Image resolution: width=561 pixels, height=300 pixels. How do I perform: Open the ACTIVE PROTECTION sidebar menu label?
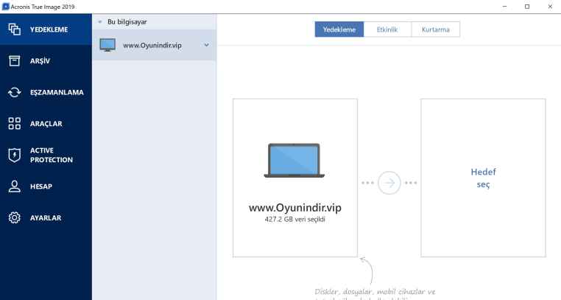[51, 155]
